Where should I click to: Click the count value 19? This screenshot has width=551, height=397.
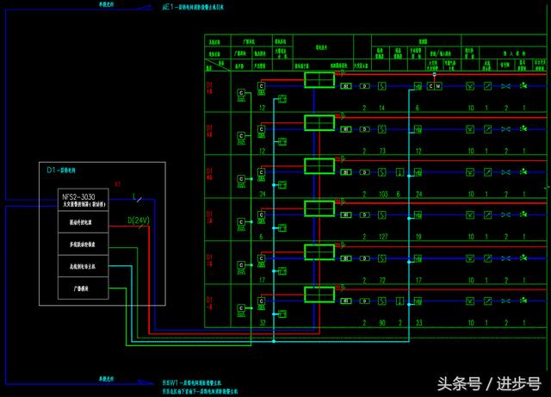(418, 237)
